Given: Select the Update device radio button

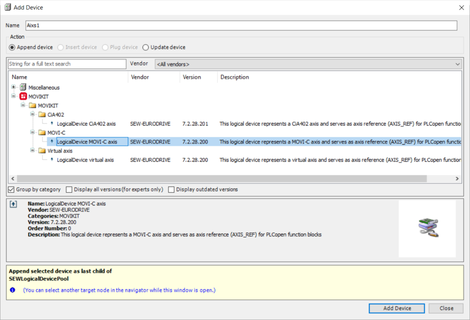Looking at the screenshot, I should (x=146, y=48).
